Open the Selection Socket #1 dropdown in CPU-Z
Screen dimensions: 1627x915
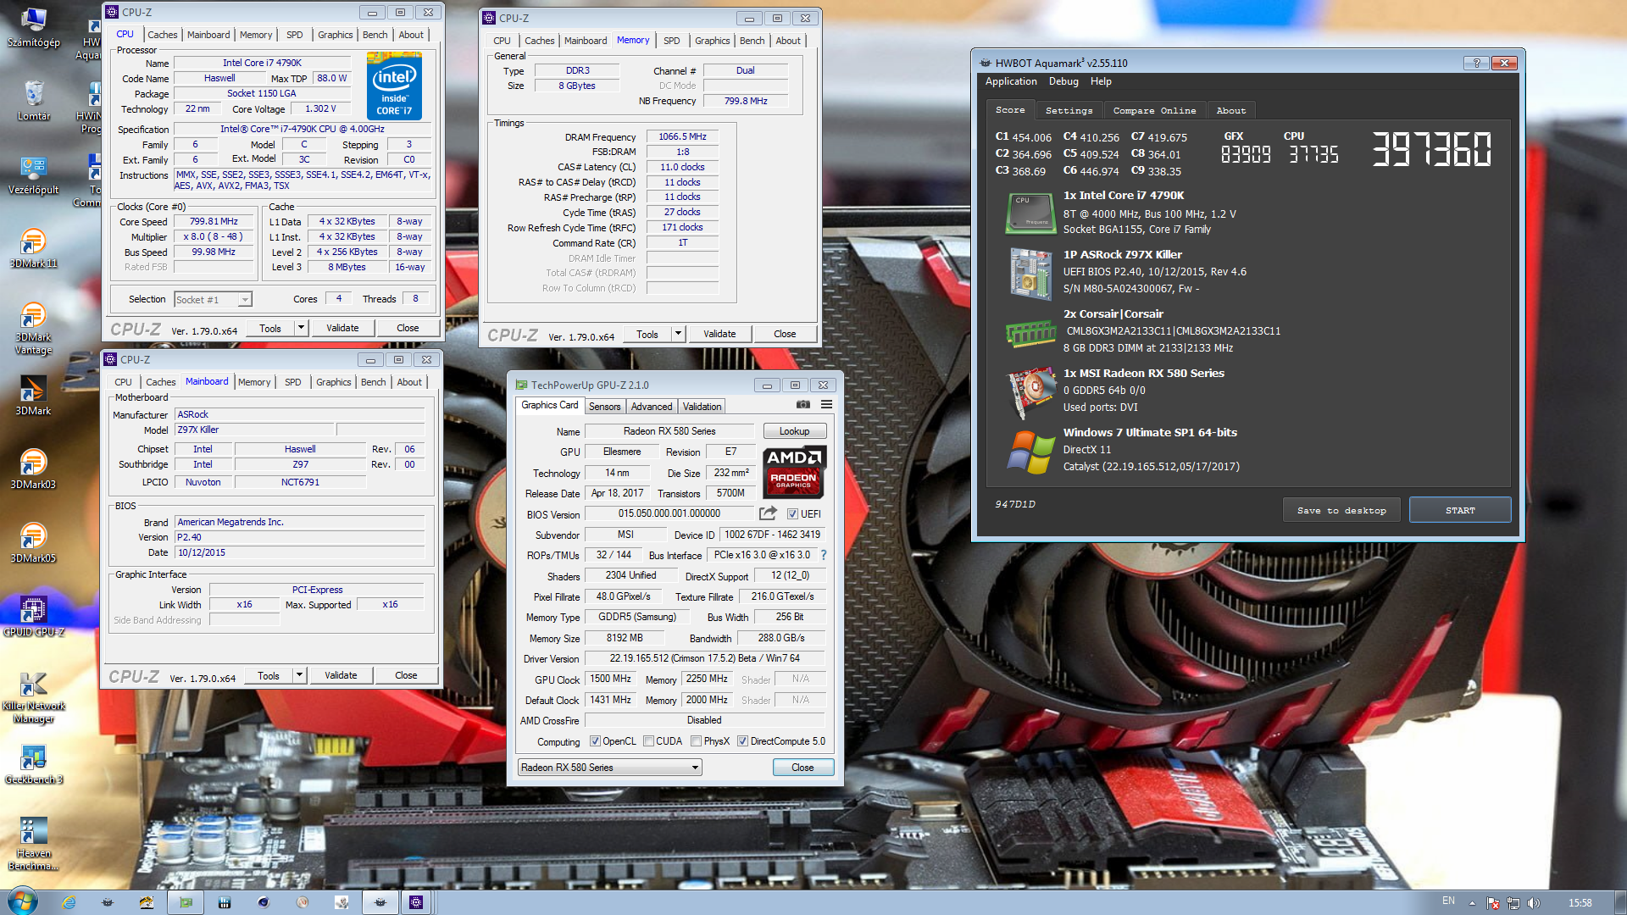point(213,300)
